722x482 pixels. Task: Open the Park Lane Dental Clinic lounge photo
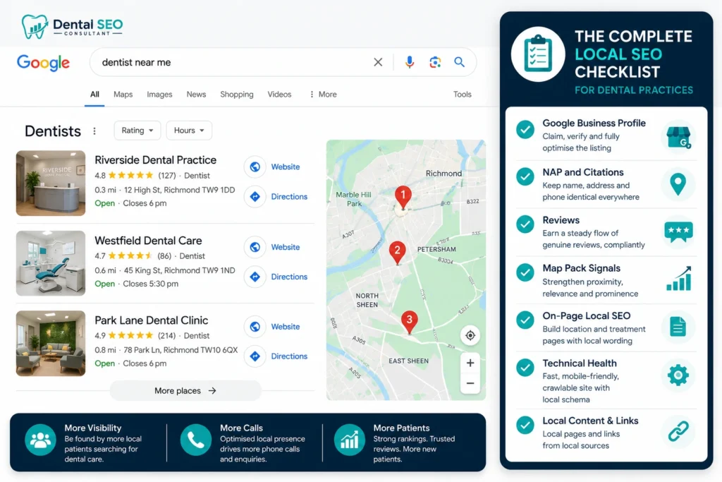pos(51,343)
